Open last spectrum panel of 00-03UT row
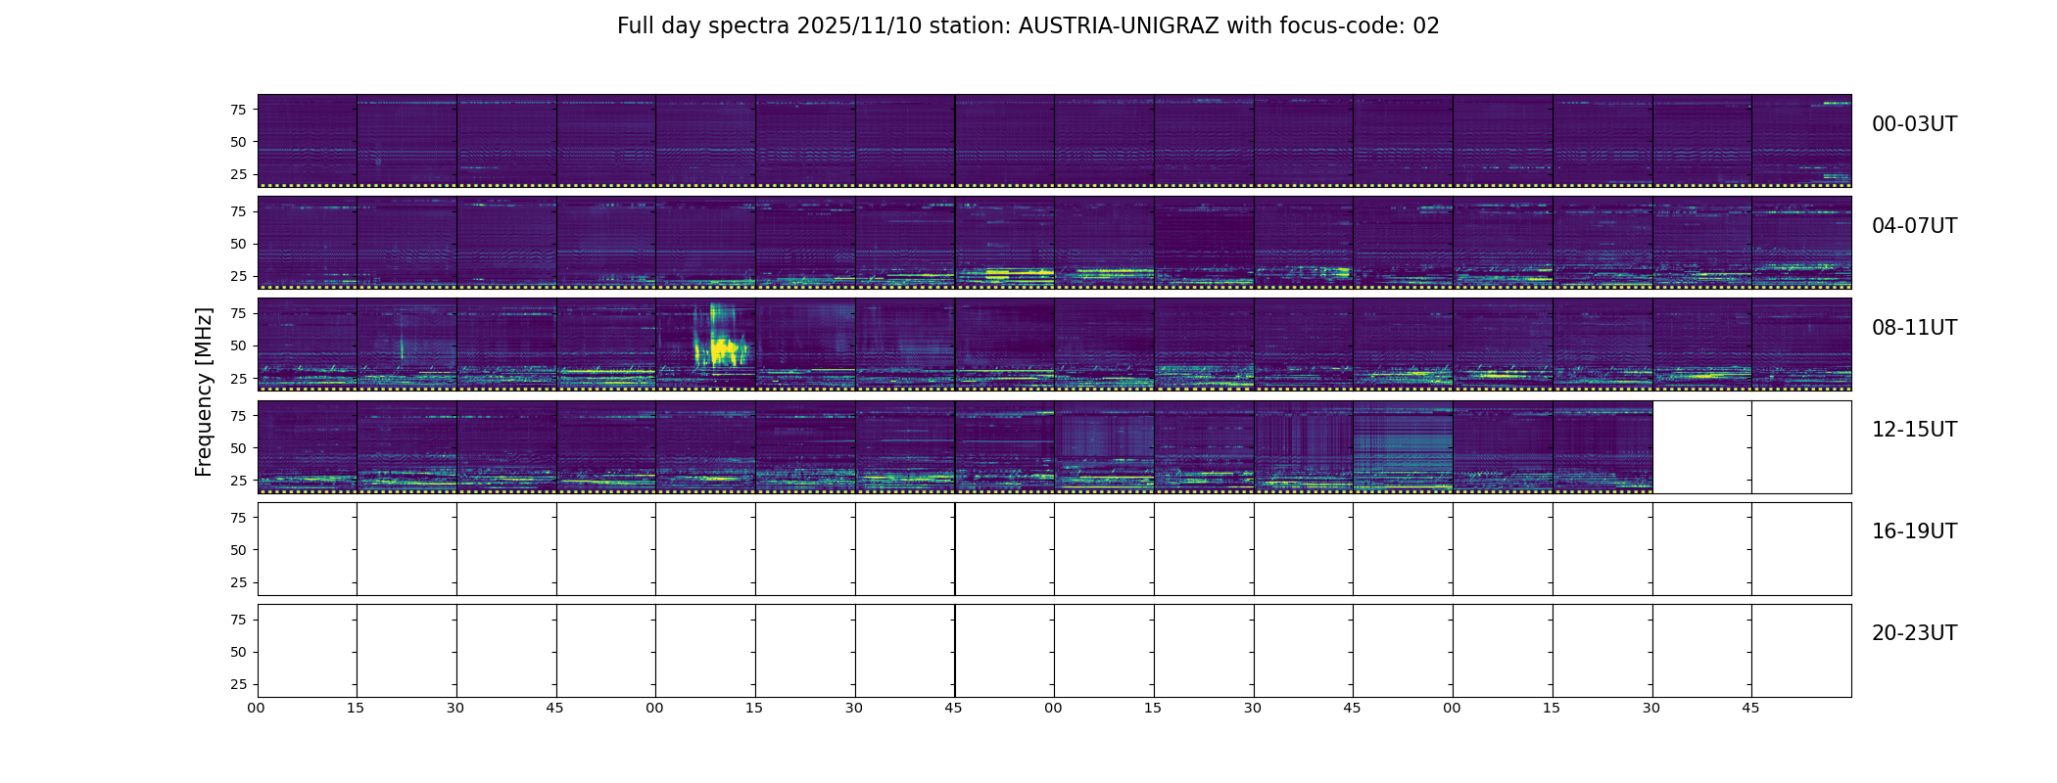 pyautogui.click(x=1801, y=141)
